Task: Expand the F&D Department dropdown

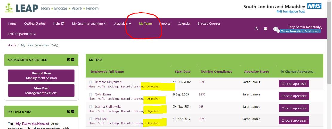Action: click(x=22, y=34)
